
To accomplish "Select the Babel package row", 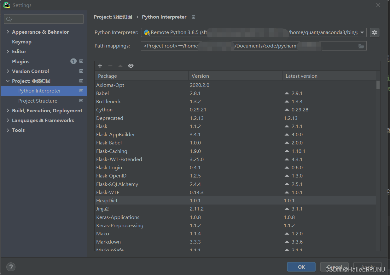I will [x=236, y=93].
